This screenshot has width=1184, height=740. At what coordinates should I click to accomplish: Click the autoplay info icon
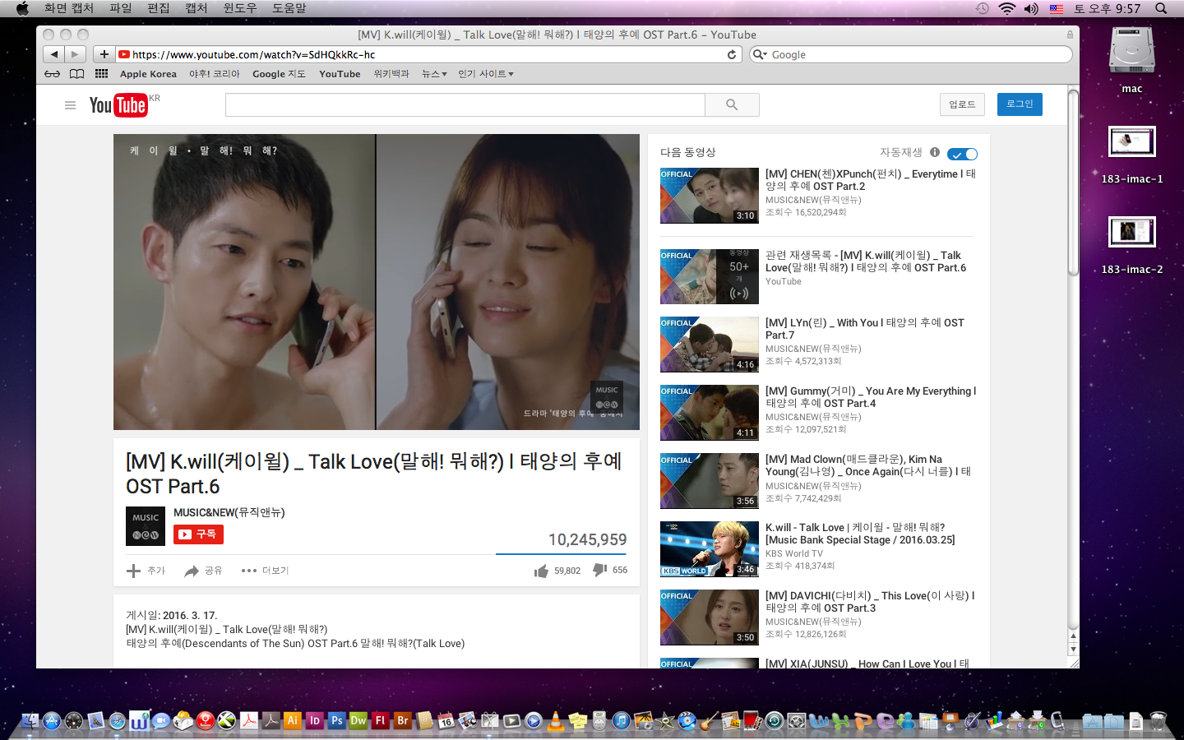(935, 152)
